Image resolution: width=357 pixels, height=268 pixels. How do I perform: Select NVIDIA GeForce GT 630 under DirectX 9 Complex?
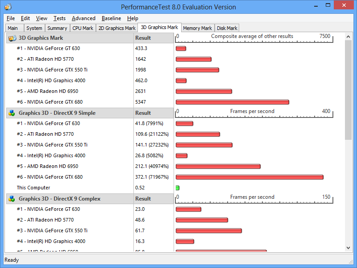48,209
